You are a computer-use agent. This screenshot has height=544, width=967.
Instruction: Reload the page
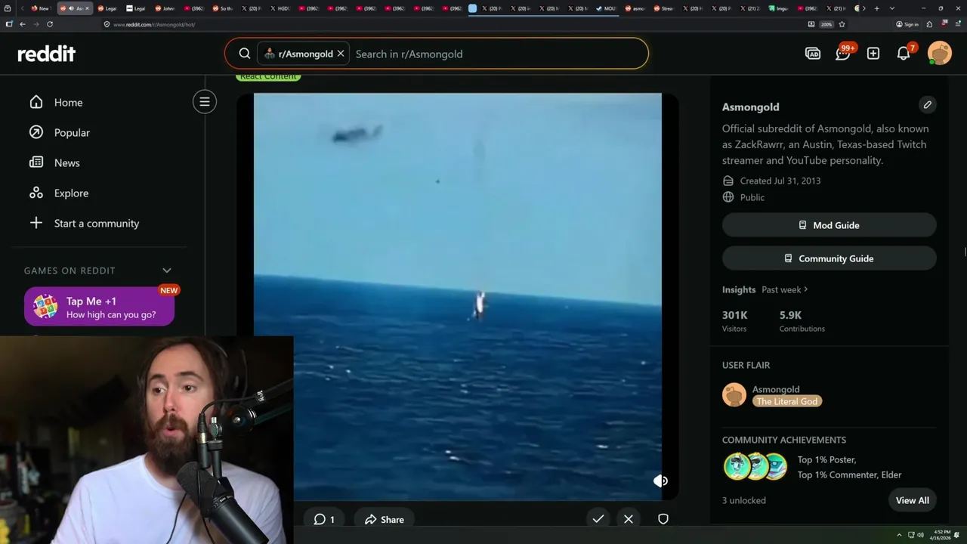pyautogui.click(x=50, y=24)
